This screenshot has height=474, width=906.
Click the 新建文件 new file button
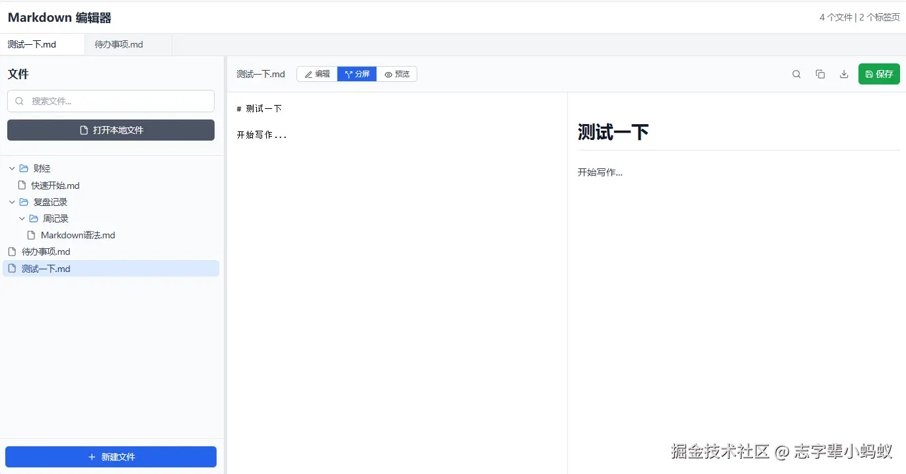[111, 457]
